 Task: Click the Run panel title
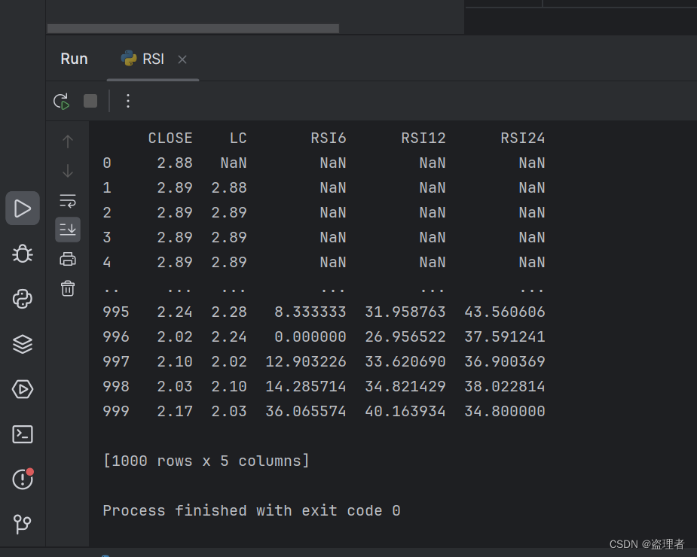pyautogui.click(x=74, y=59)
